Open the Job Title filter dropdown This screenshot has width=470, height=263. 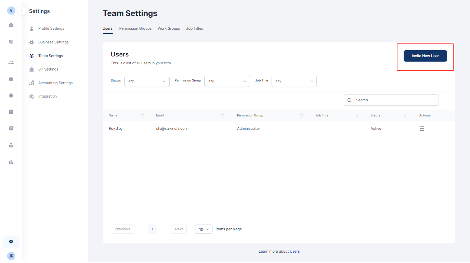coord(294,81)
